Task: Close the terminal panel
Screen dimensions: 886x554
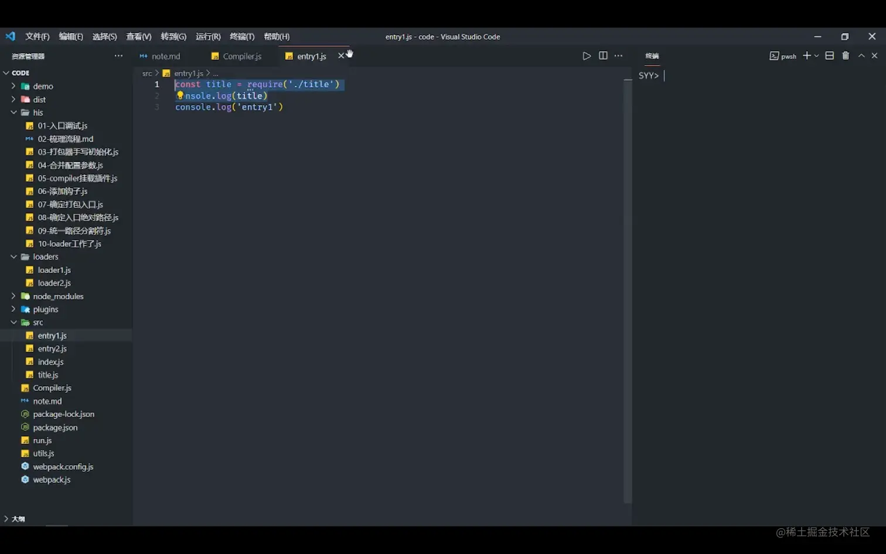Action: point(874,56)
